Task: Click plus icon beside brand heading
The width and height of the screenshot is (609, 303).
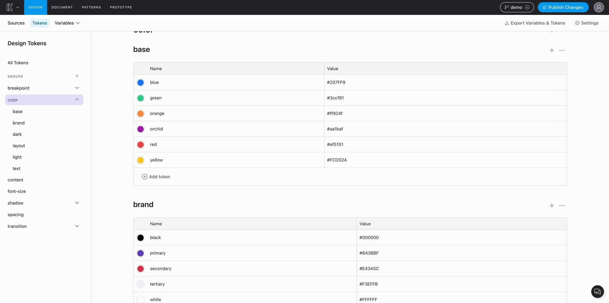Action: 552,205
